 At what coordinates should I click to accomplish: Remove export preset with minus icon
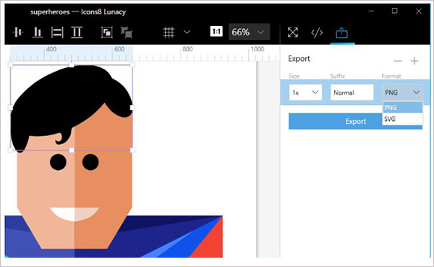398,61
